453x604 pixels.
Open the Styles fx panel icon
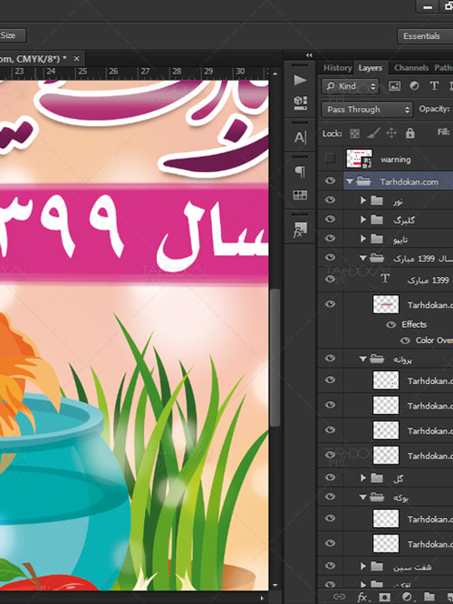point(300,230)
